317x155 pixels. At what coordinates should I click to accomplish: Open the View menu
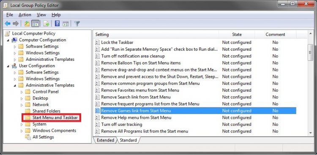(41, 15)
